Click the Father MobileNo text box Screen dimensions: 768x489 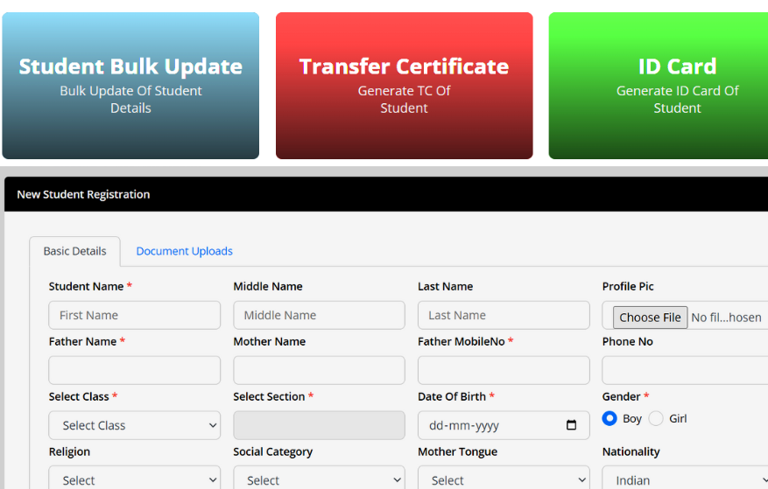[504, 370]
